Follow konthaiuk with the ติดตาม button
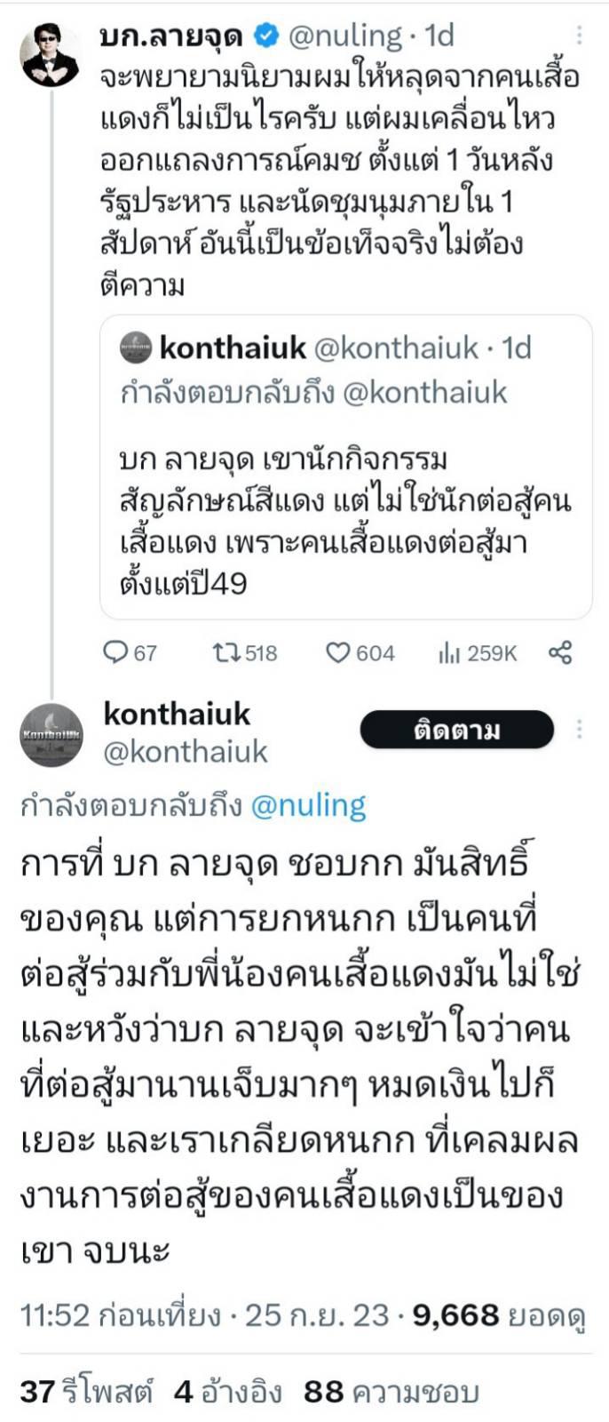The width and height of the screenshot is (609, 1422). [457, 731]
